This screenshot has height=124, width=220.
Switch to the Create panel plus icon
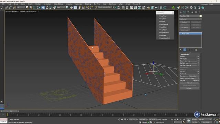click(x=180, y=12)
